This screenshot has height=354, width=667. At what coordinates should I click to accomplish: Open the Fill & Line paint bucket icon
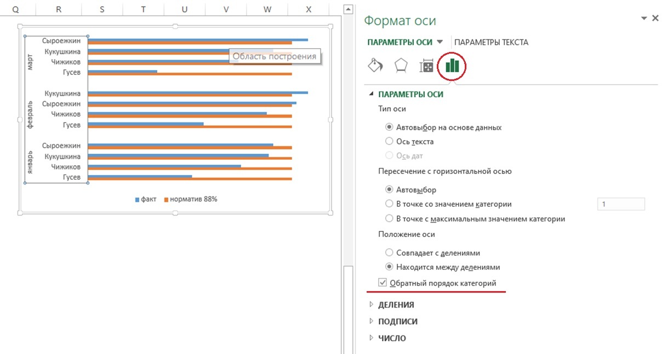[375, 66]
